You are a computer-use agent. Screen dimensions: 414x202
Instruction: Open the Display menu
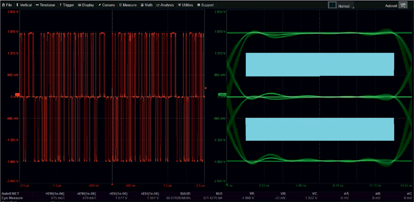coord(87,5)
